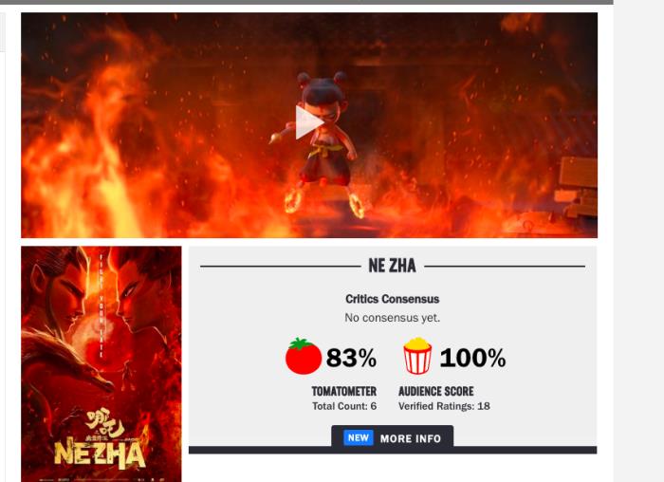The image size is (664, 482).
Task: Click the dark bar beneath the score panel
Action: pyautogui.click(x=393, y=450)
